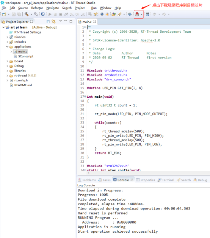Click the Collapse All icon in Project Explorer
Viewport: 210px width, 238px height.
point(48,22)
